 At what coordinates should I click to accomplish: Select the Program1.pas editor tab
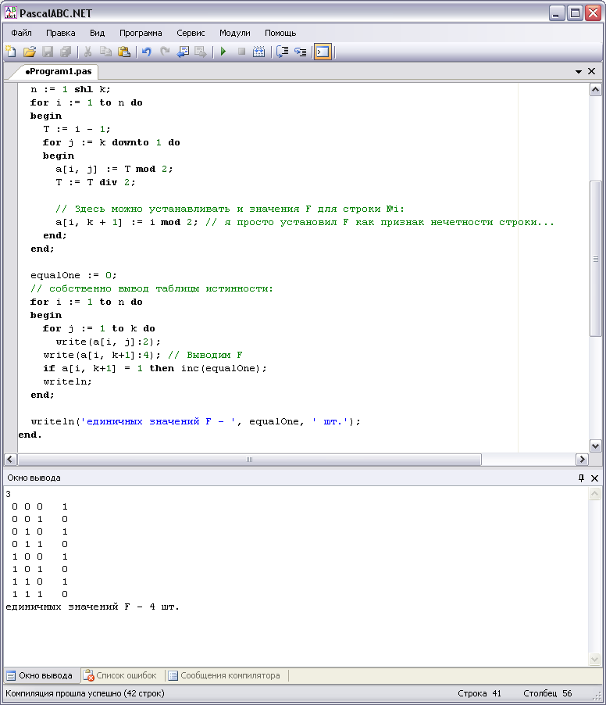click(x=58, y=71)
